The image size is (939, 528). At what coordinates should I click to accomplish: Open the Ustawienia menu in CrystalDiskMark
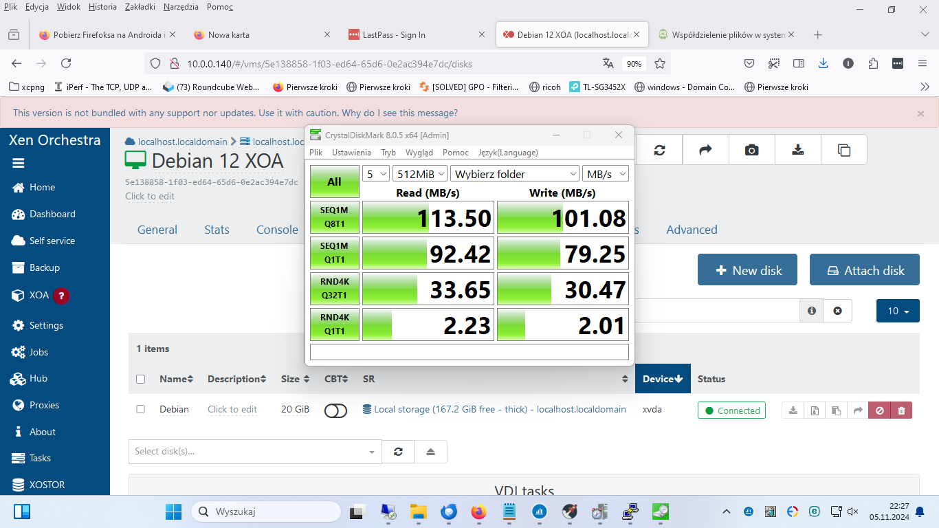(351, 153)
